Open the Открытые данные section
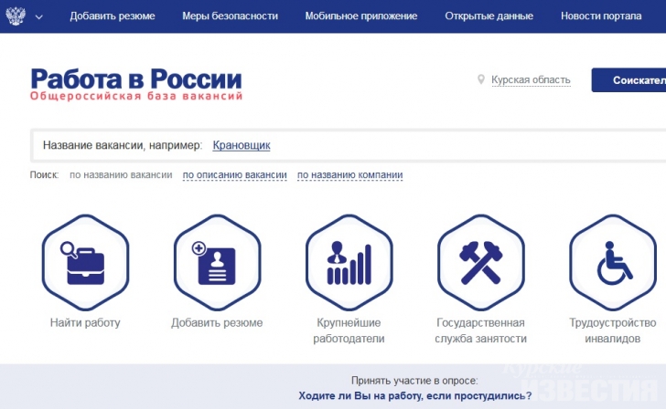Screen dimensions: 666x409 (x=489, y=16)
